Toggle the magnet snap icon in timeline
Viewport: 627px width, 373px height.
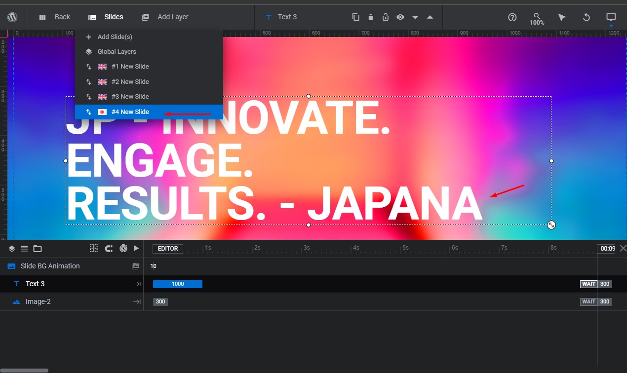(109, 249)
